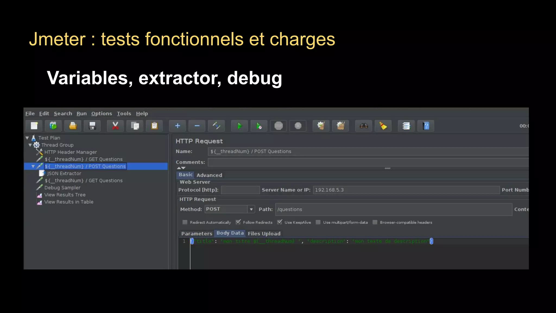Click the Expand All plus icon
Screen dimensions: 556x313
(x=178, y=126)
